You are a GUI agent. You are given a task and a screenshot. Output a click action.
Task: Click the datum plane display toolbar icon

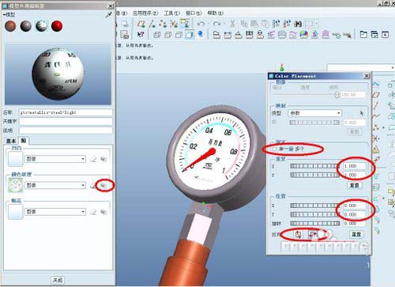click(141, 24)
